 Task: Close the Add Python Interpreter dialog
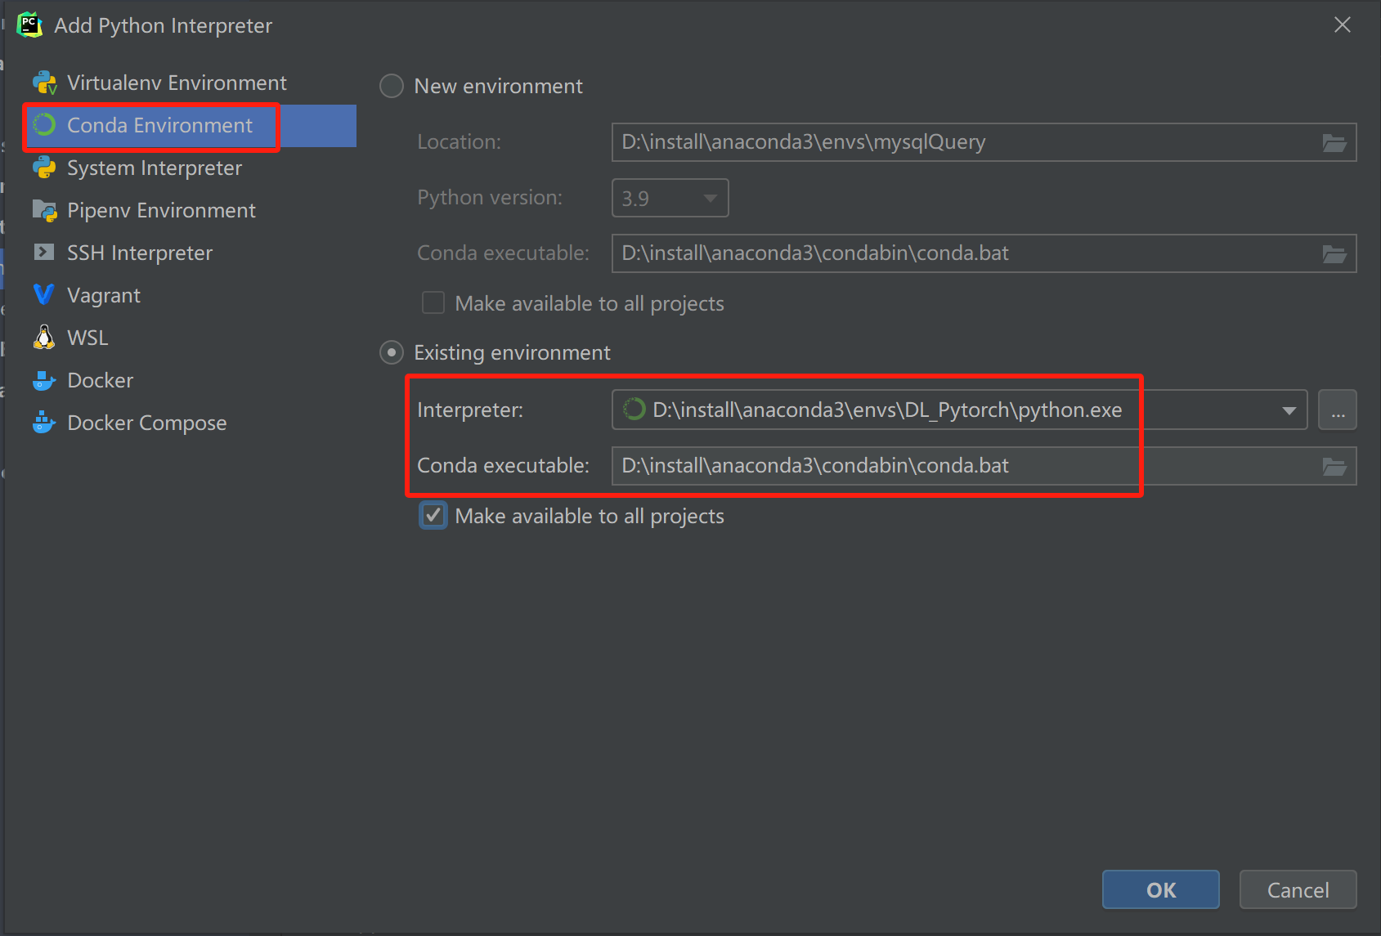tap(1343, 25)
